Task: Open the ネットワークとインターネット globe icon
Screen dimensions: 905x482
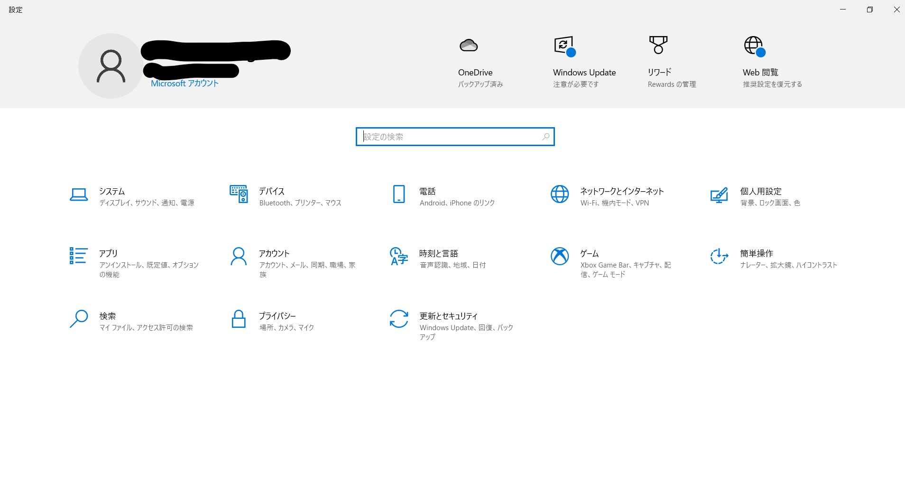Action: 560,194
